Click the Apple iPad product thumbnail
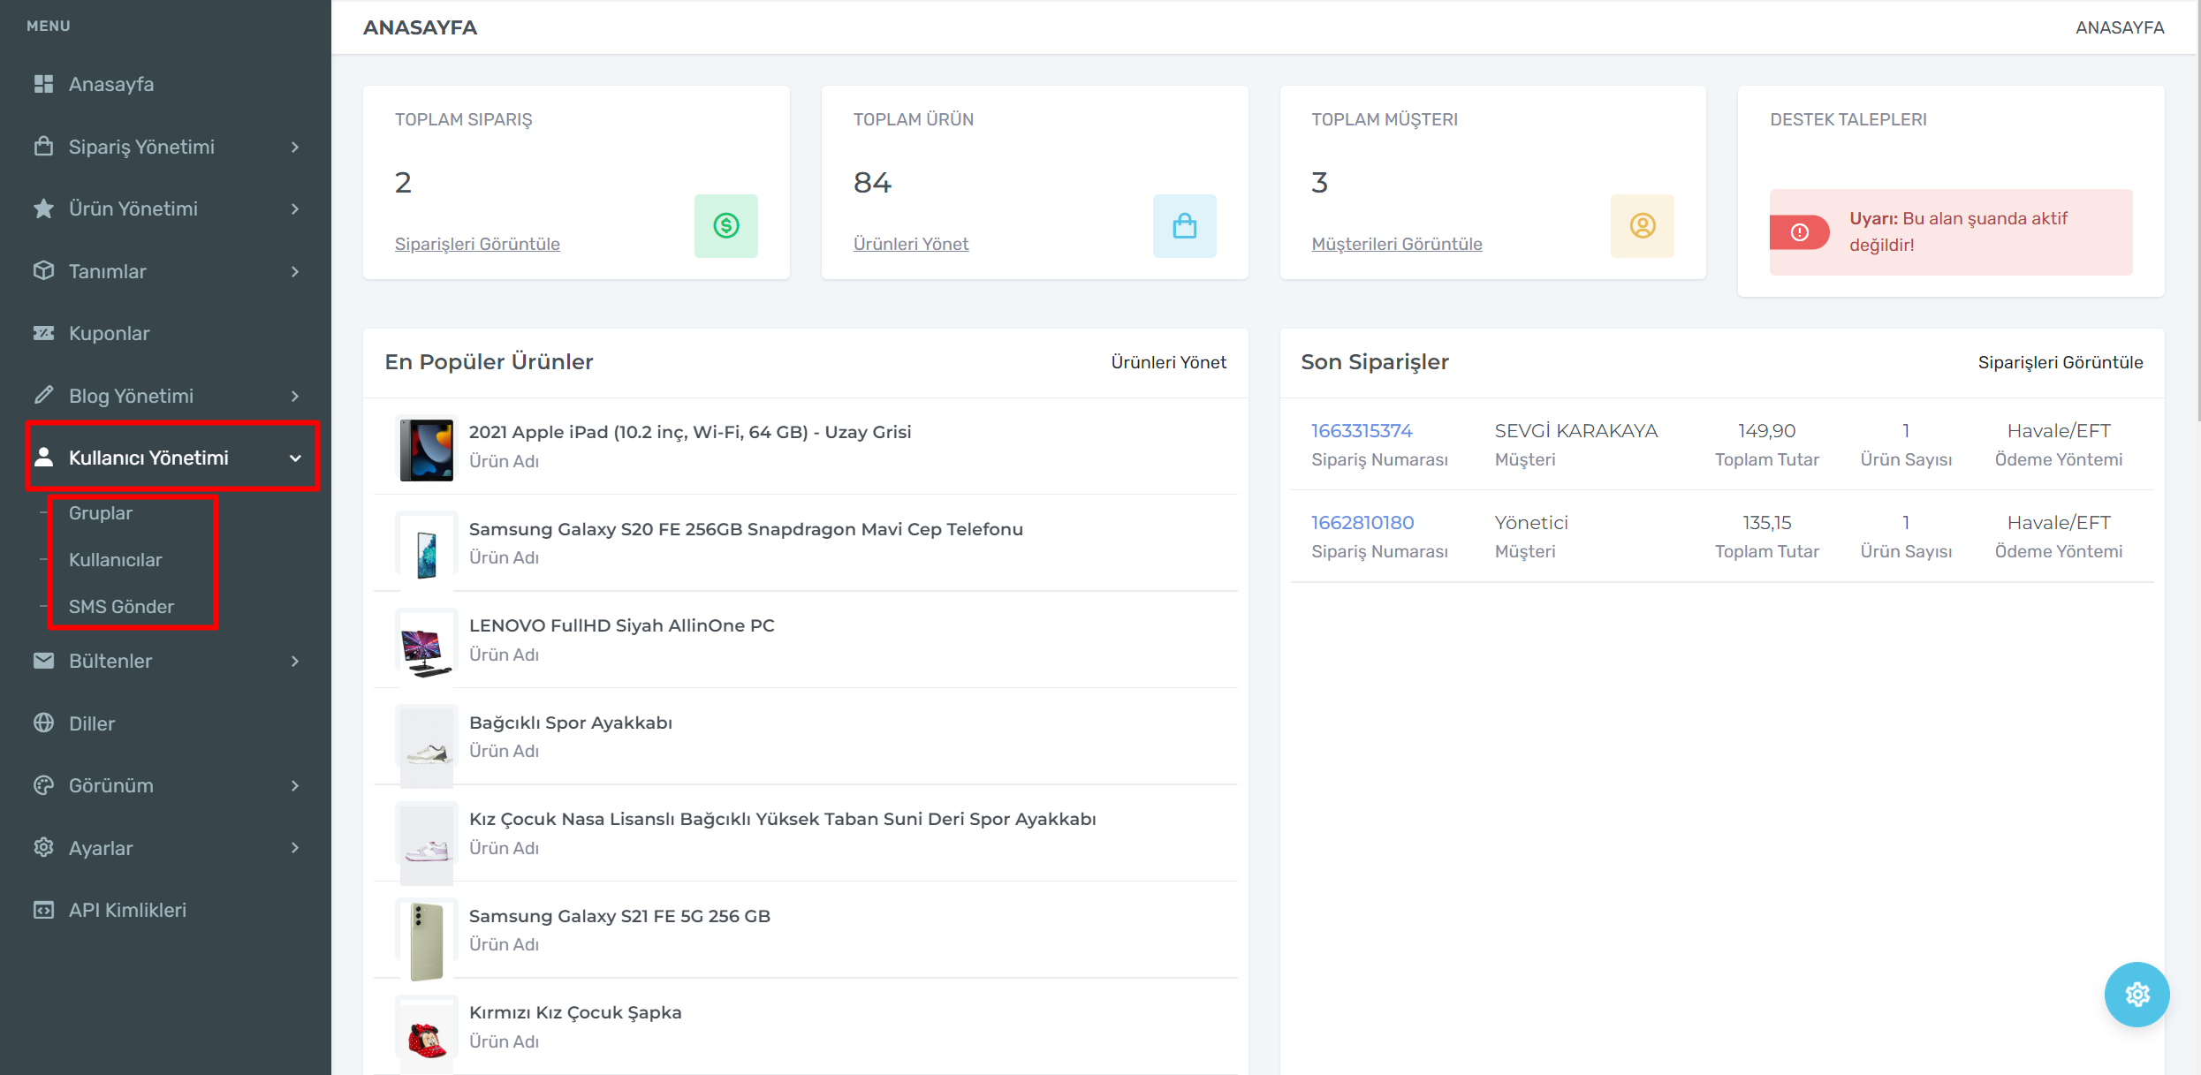Image resolution: width=2201 pixels, height=1075 pixels. (427, 449)
